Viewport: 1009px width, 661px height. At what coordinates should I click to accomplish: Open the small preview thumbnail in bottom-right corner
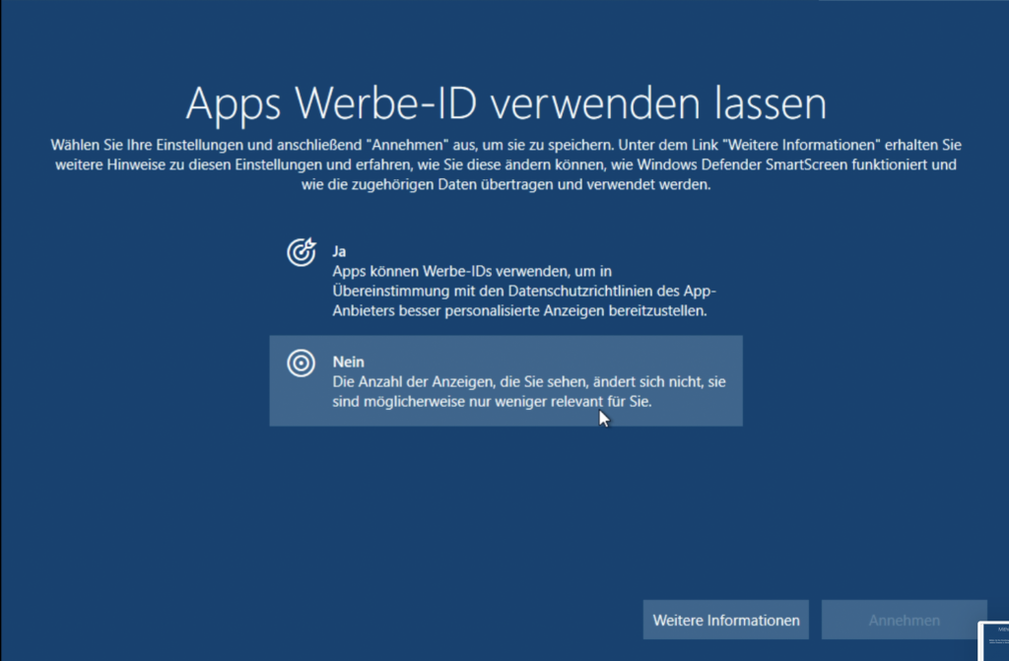pyautogui.click(x=993, y=641)
